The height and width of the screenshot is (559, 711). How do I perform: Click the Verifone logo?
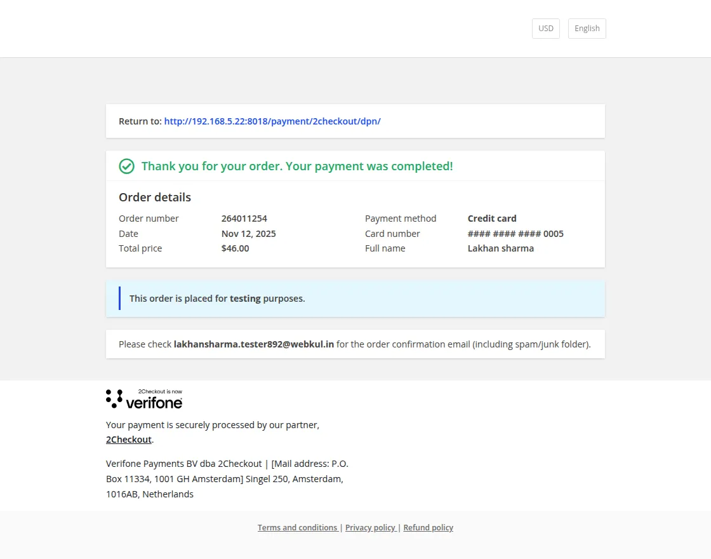[154, 401]
